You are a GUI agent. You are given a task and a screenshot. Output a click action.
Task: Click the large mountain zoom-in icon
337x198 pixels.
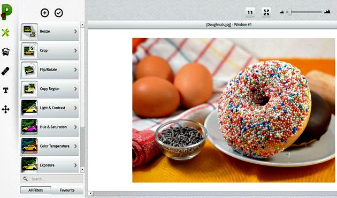click(327, 11)
